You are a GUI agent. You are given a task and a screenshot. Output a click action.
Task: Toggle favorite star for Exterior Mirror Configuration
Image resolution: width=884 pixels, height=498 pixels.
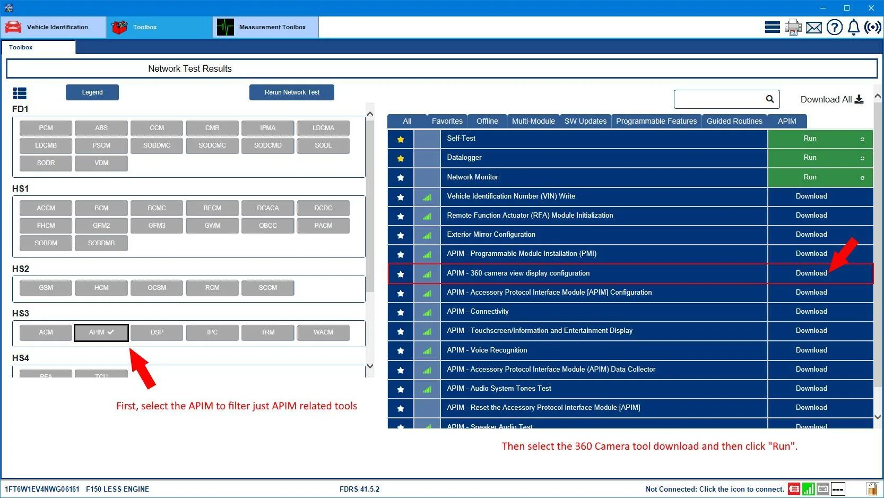(401, 235)
